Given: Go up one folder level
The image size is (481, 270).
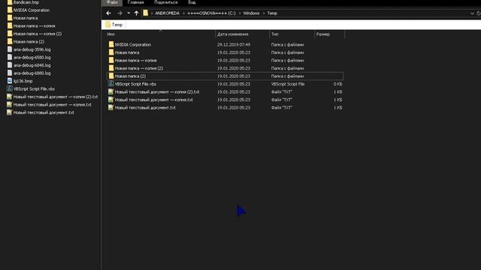Looking at the screenshot, I should 137,13.
